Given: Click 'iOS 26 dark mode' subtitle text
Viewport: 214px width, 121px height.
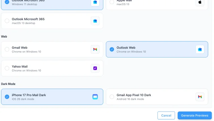Looking at the screenshot, I should click(23, 99).
